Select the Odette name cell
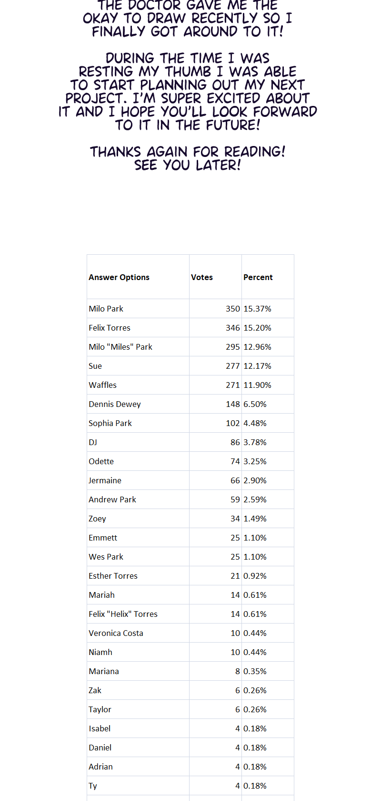This screenshot has width=381, height=801. click(x=101, y=461)
